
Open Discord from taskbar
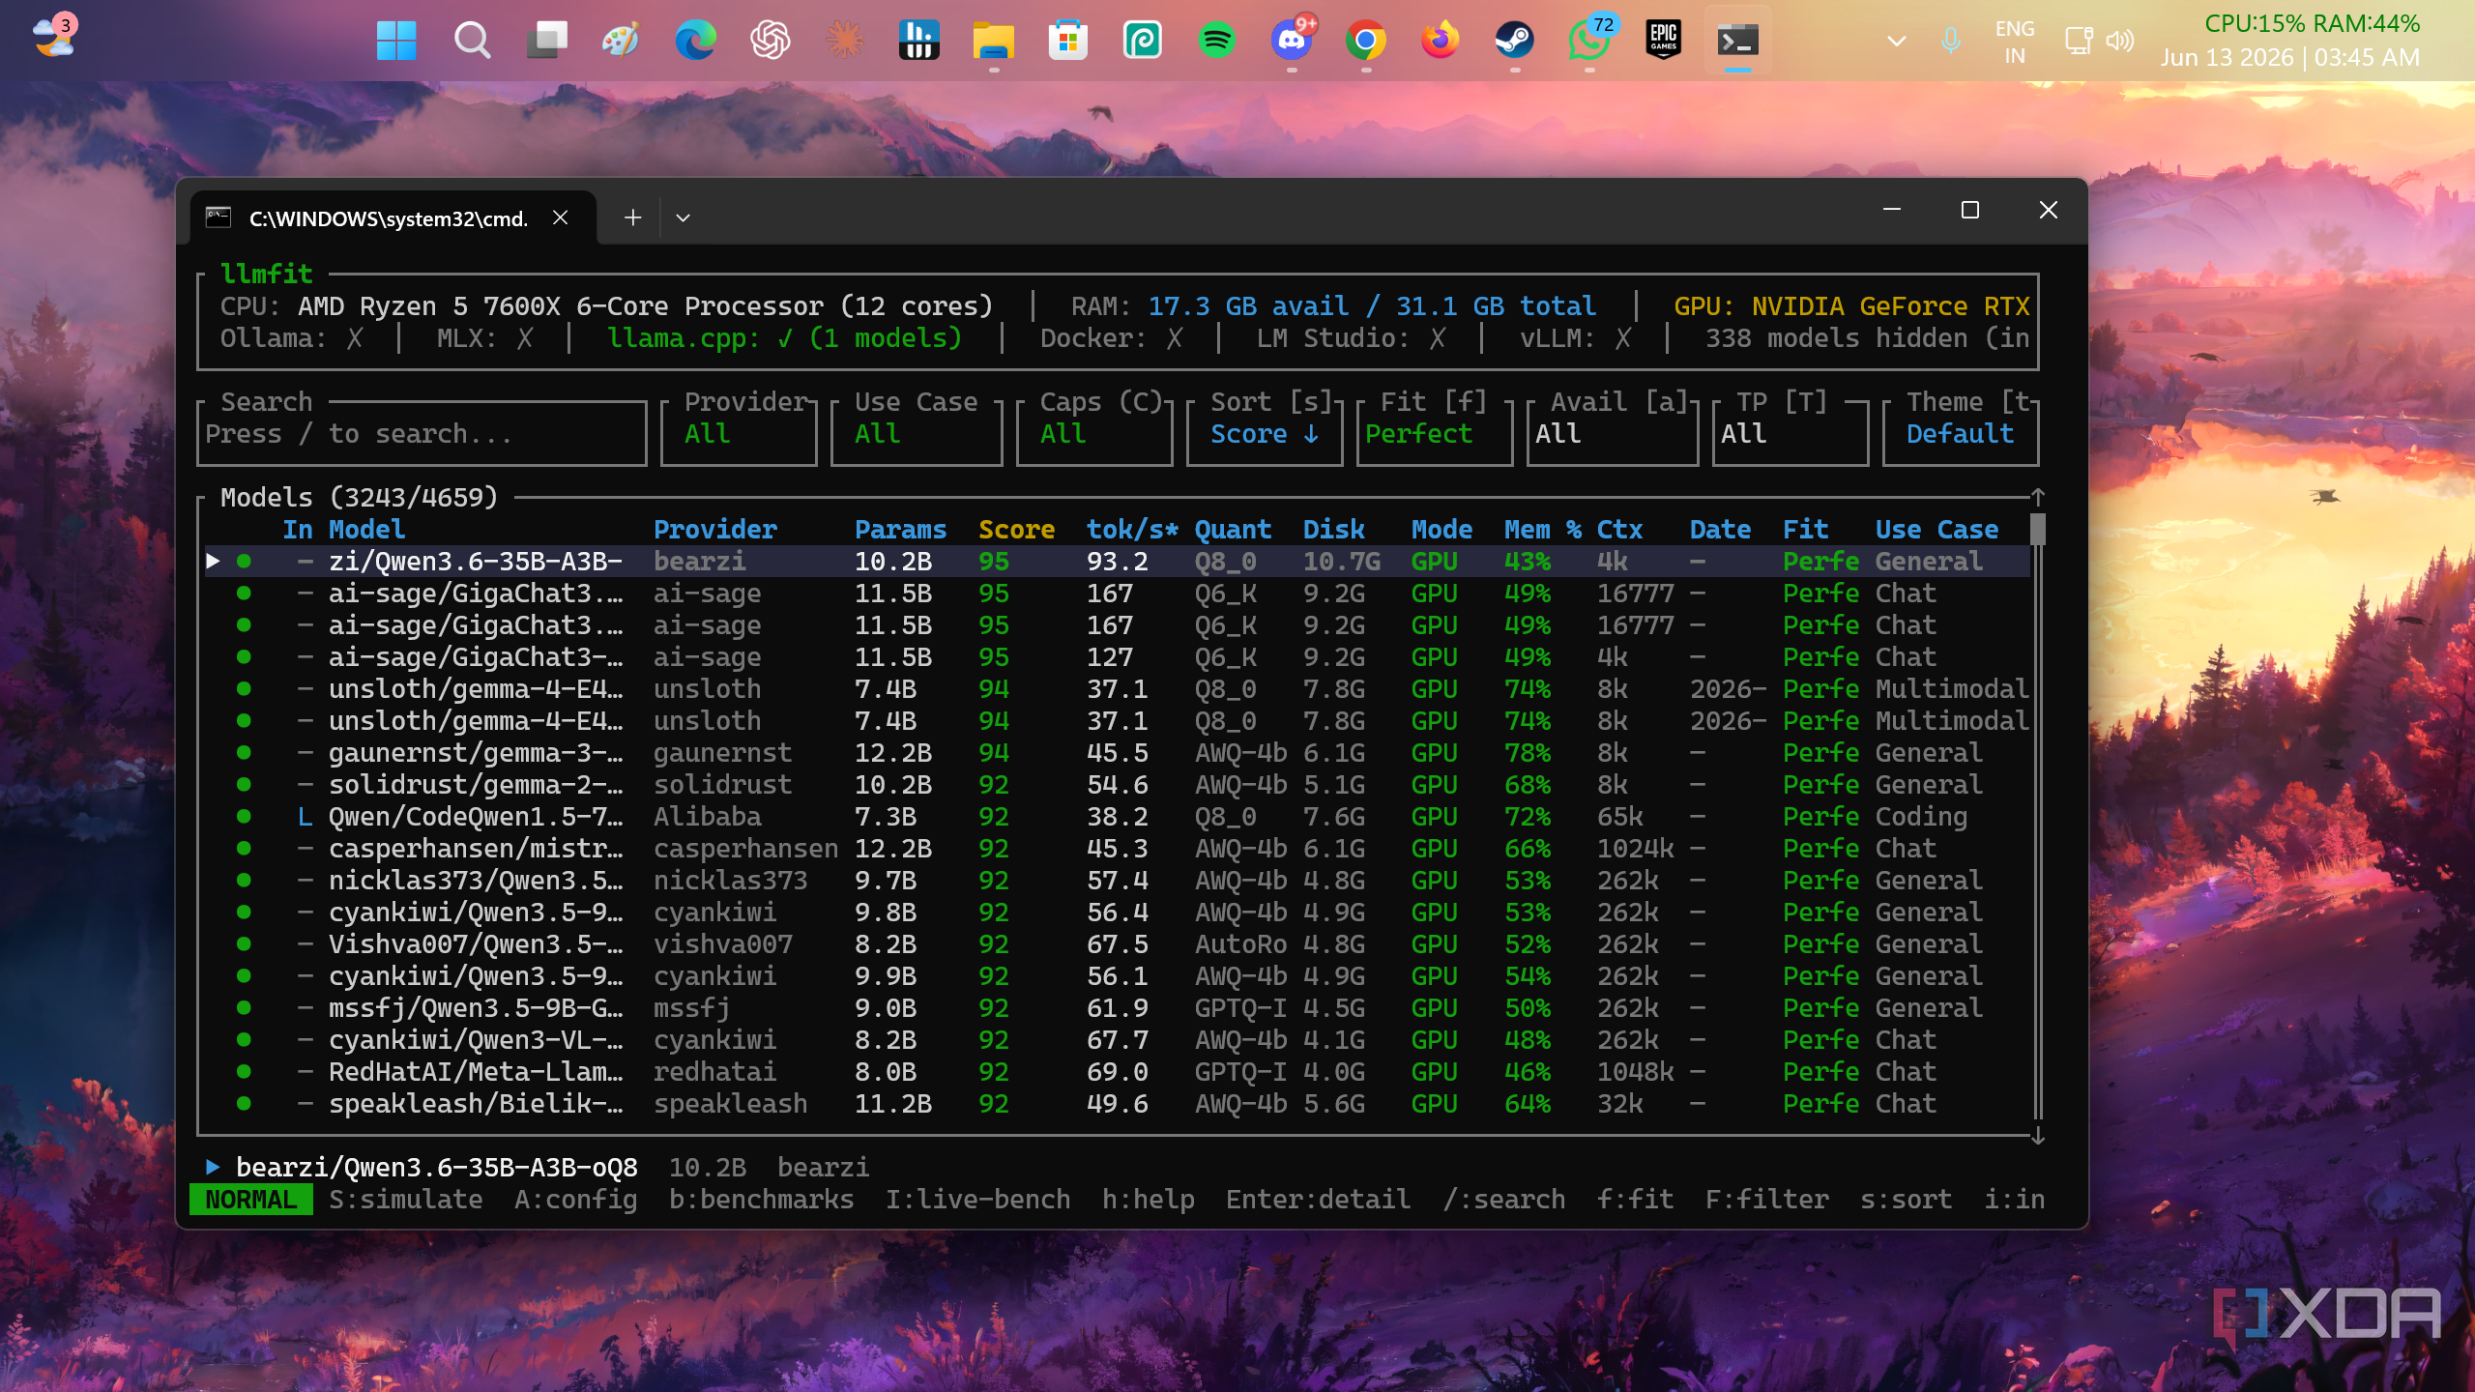pyautogui.click(x=1292, y=41)
